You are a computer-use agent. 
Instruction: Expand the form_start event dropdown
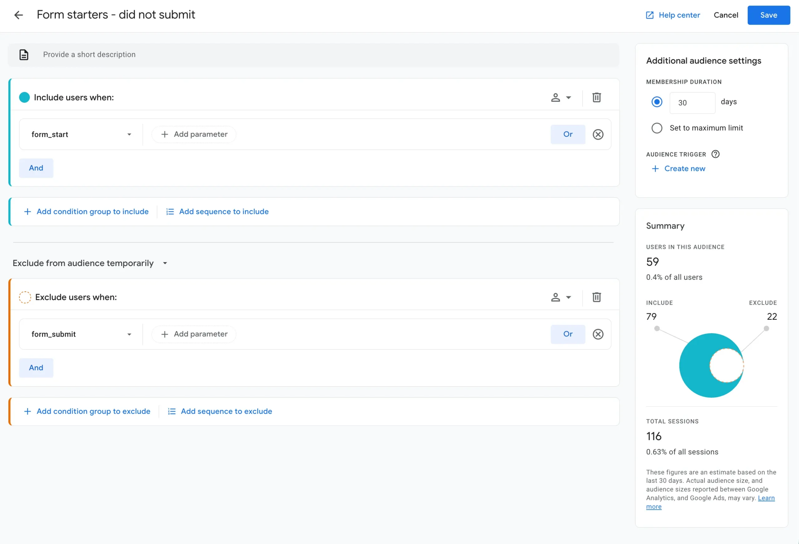(129, 134)
